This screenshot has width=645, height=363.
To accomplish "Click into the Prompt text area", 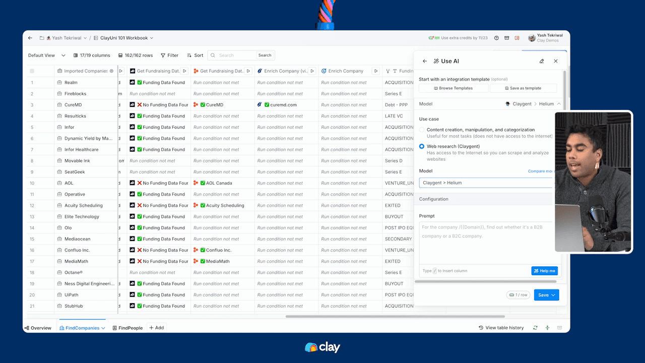I will click(486, 244).
